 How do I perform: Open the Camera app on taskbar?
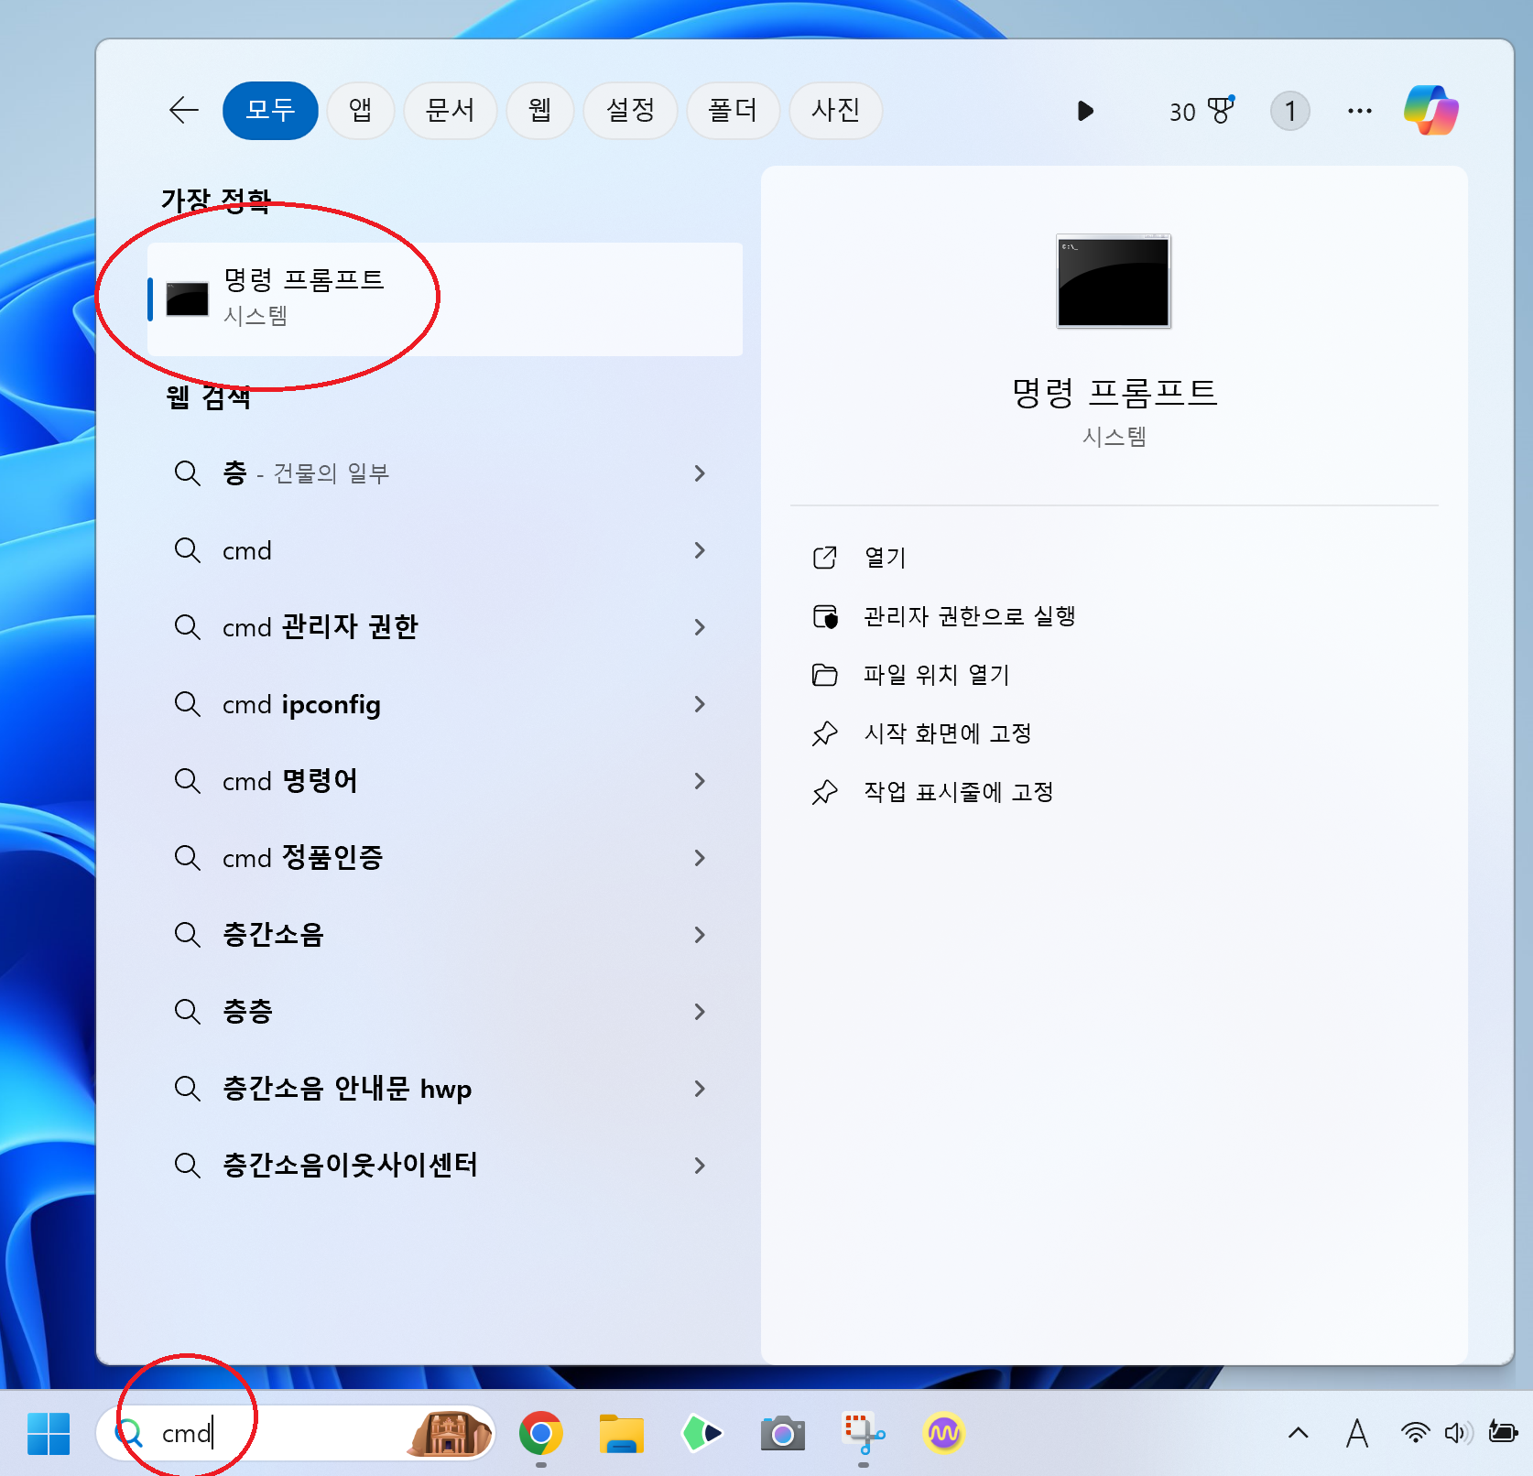[783, 1433]
